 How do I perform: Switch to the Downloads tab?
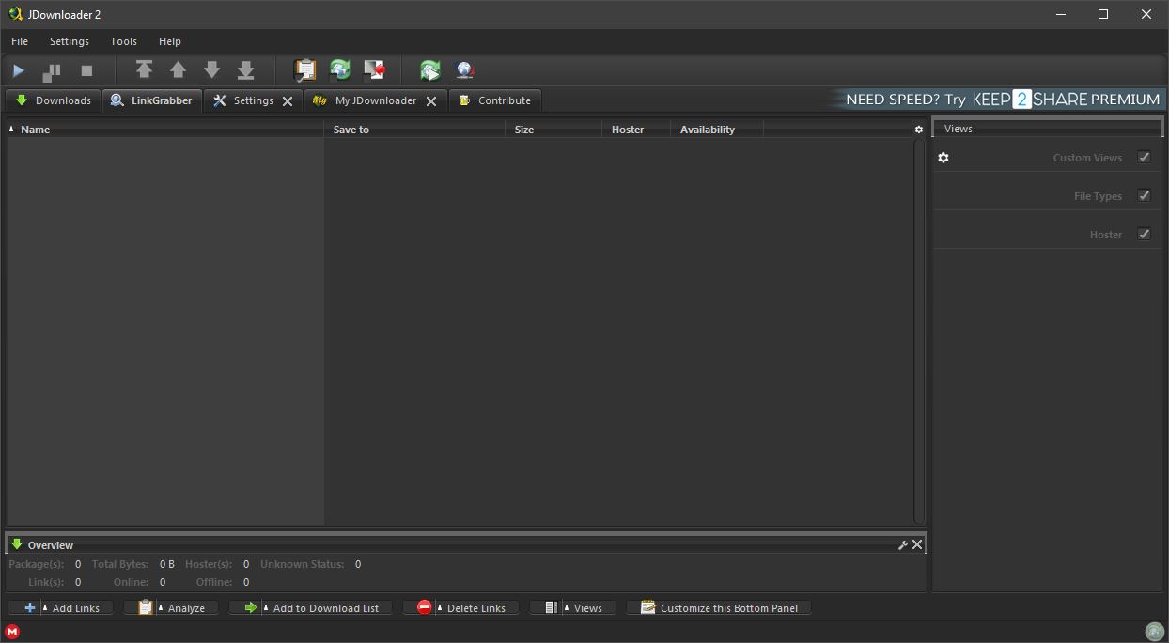54,100
